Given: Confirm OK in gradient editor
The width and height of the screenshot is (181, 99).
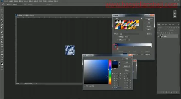Looking at the screenshot, I should tap(149, 20).
